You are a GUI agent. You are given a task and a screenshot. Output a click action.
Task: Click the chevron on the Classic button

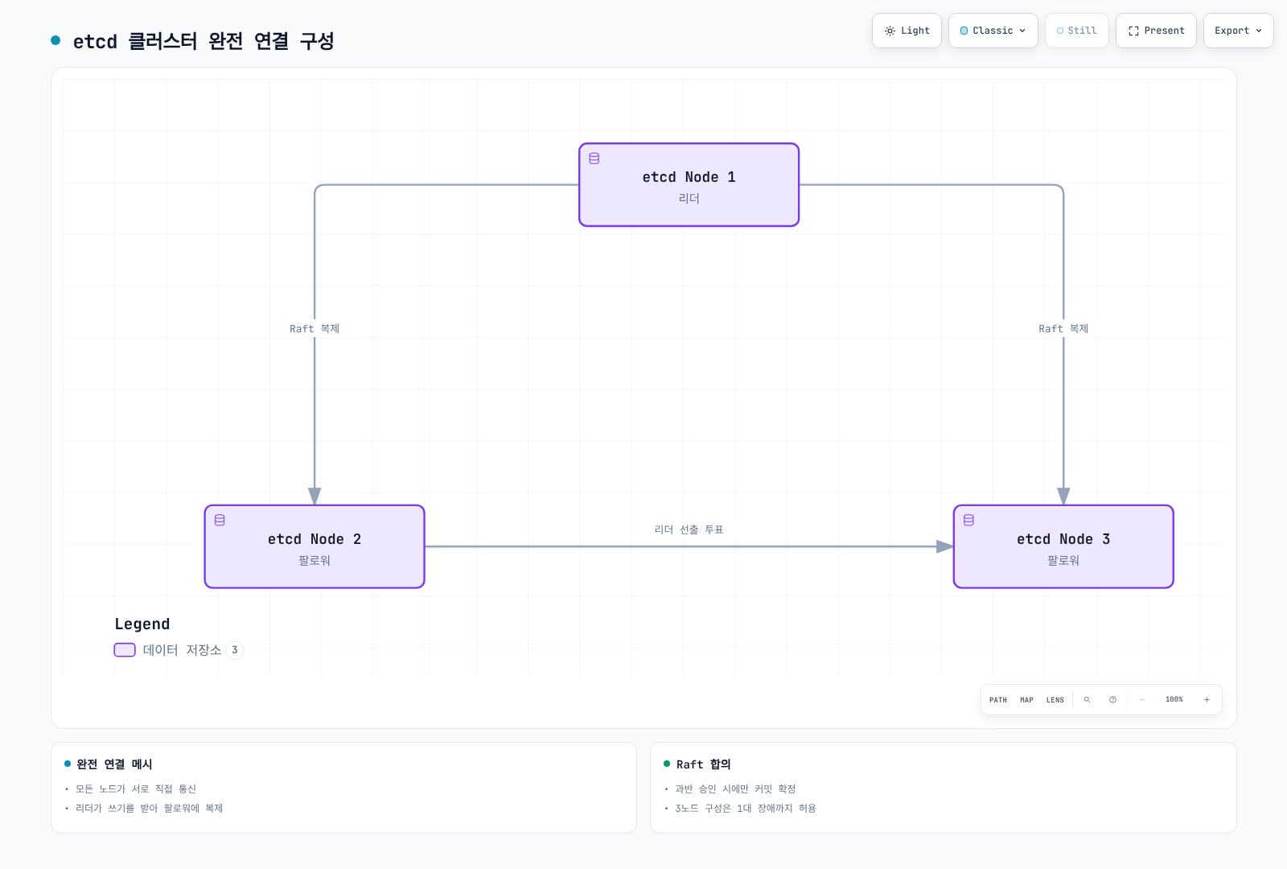1022,31
